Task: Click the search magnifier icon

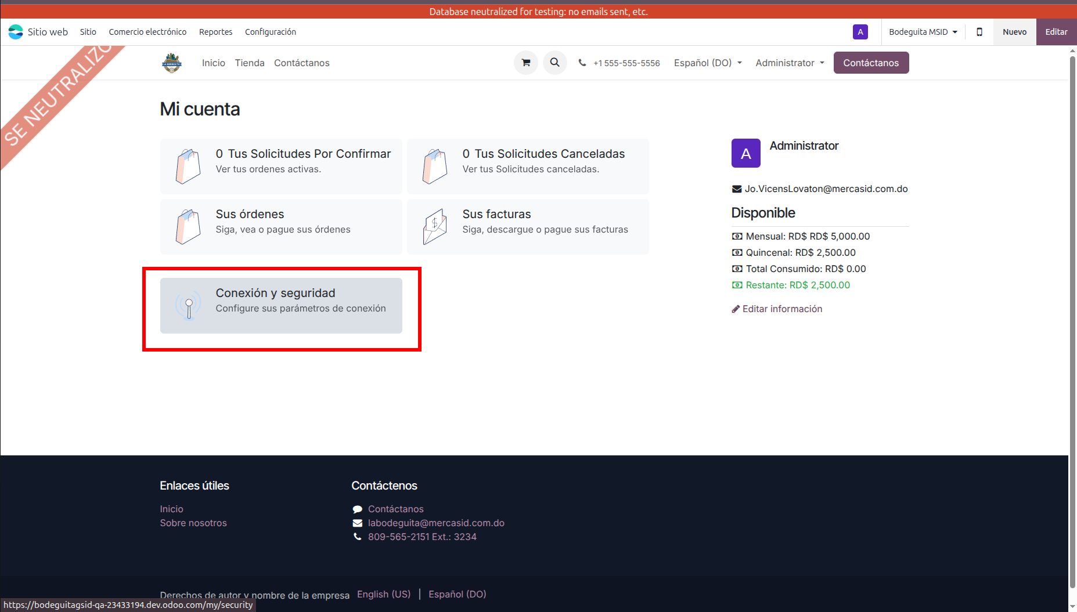Action: click(x=554, y=63)
